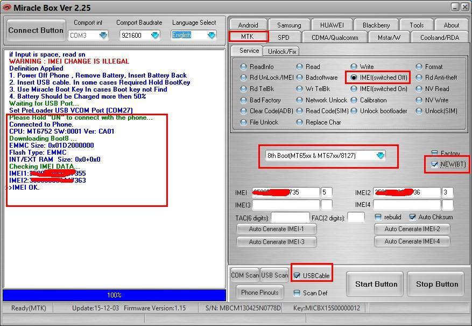Open the Tools tab
This screenshot has height=326, width=472.
point(417,25)
